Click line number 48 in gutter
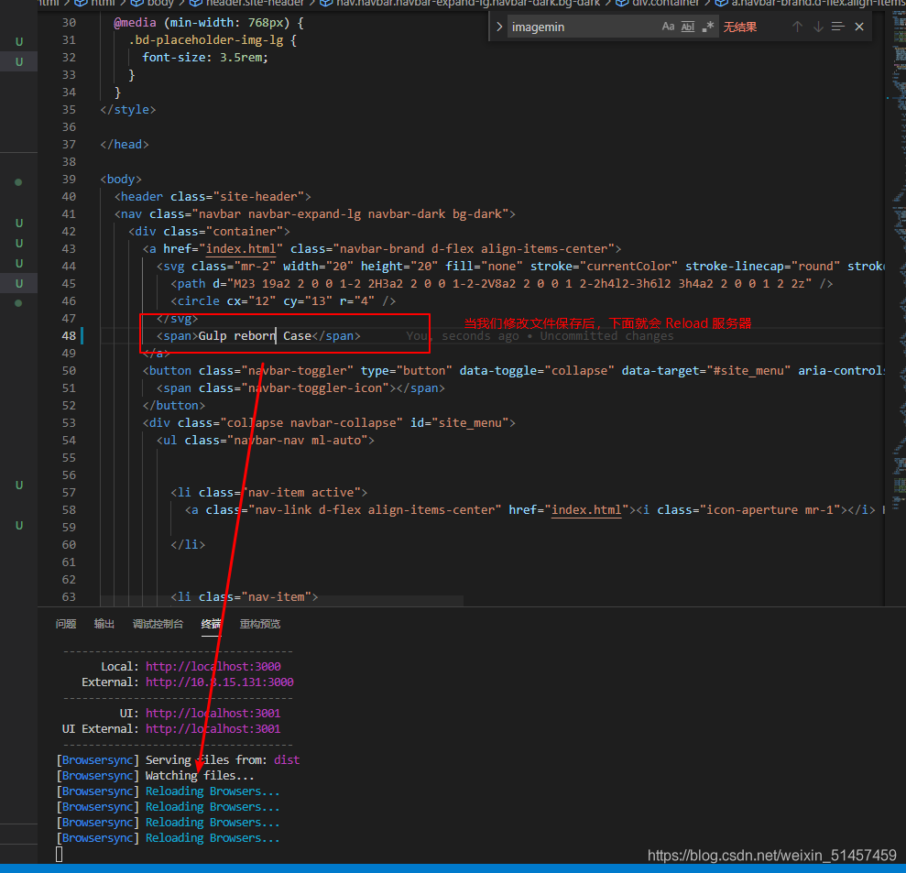The height and width of the screenshot is (873, 906). [69, 335]
